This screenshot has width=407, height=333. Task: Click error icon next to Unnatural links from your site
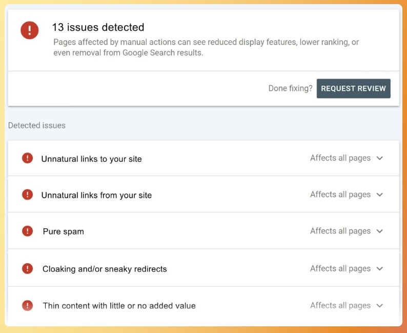click(27, 194)
